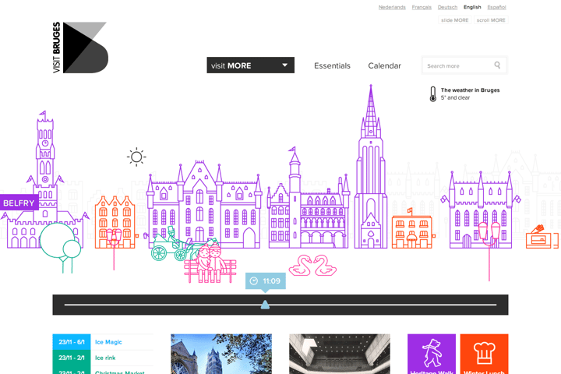Image resolution: width=561 pixels, height=374 pixels.
Task: Click The weather in Bruges text
Action: point(470,90)
